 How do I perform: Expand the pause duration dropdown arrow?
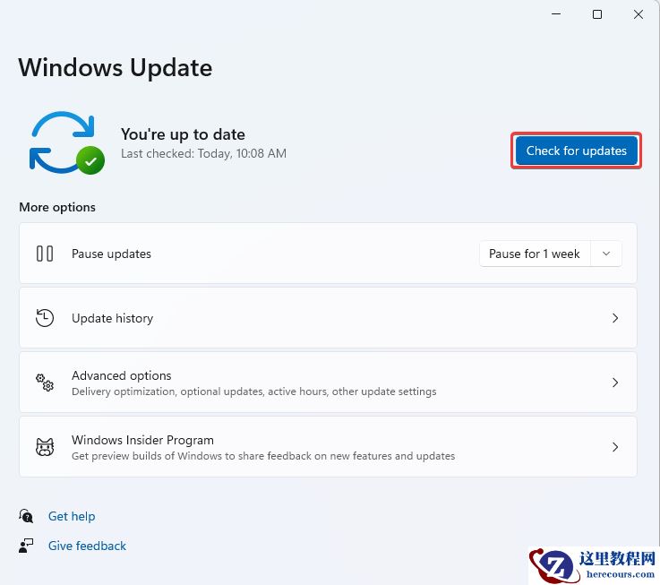[x=606, y=254]
